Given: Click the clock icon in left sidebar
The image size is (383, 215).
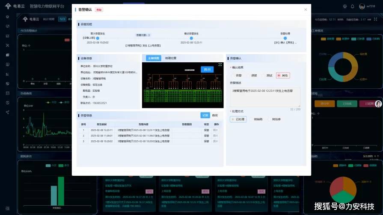Looking at the screenshot, I should pos(7,103).
